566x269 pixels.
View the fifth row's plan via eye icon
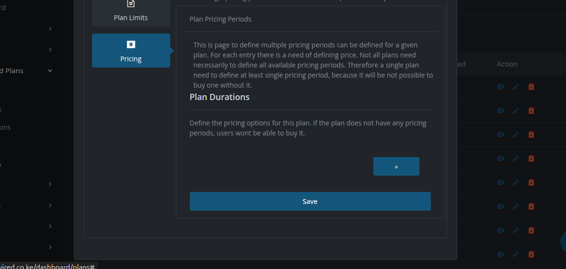[x=500, y=182]
